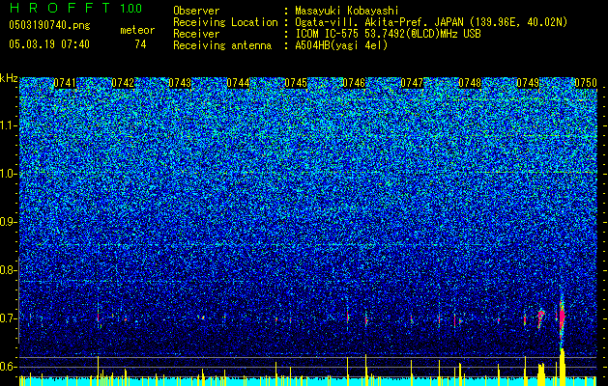608x386 pixels.
Task: Click the kHz axis unit label
Action: [x=9, y=78]
